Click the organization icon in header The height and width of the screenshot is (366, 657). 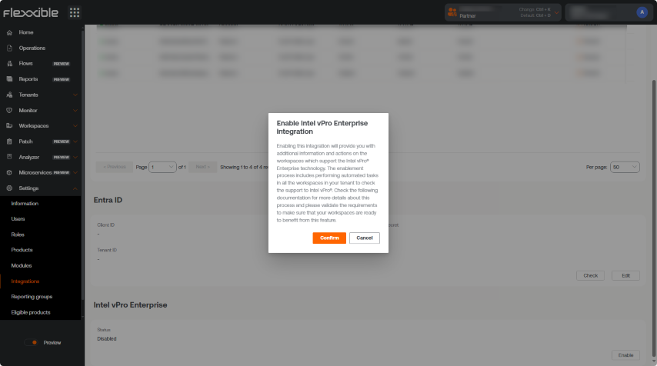coord(452,12)
